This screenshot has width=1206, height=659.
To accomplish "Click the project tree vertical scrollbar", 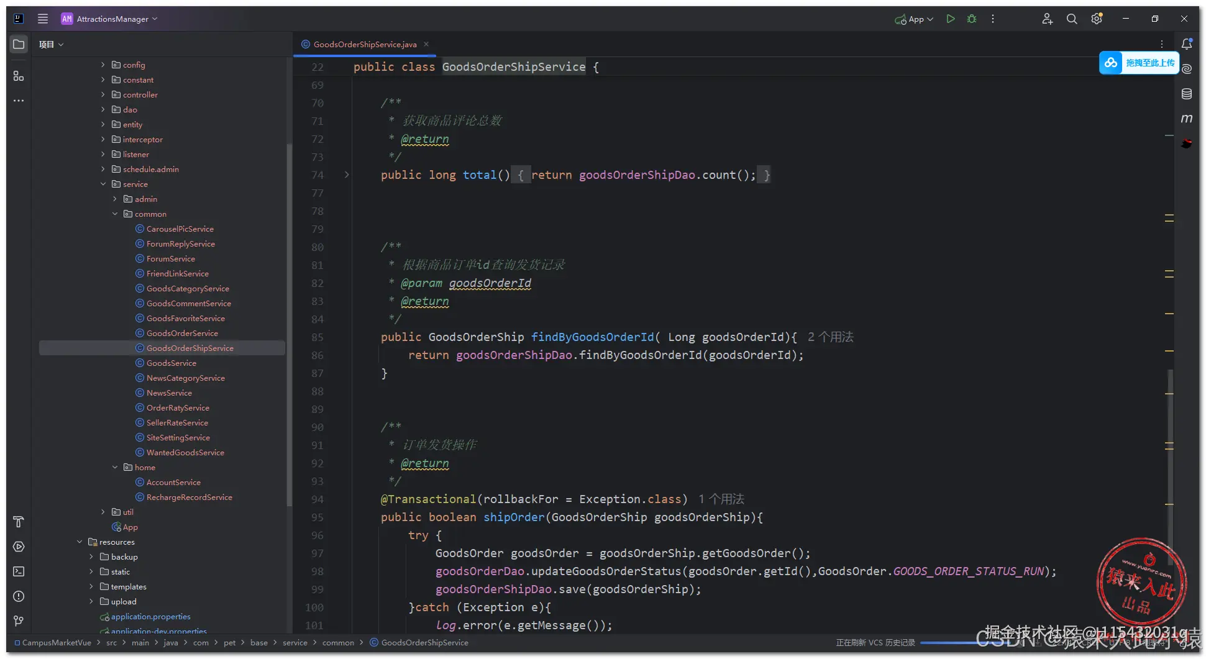I will [289, 324].
